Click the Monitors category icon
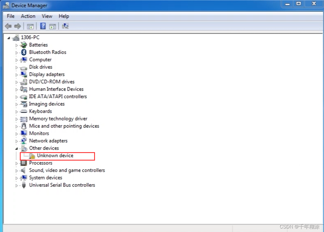 [x=24, y=133]
